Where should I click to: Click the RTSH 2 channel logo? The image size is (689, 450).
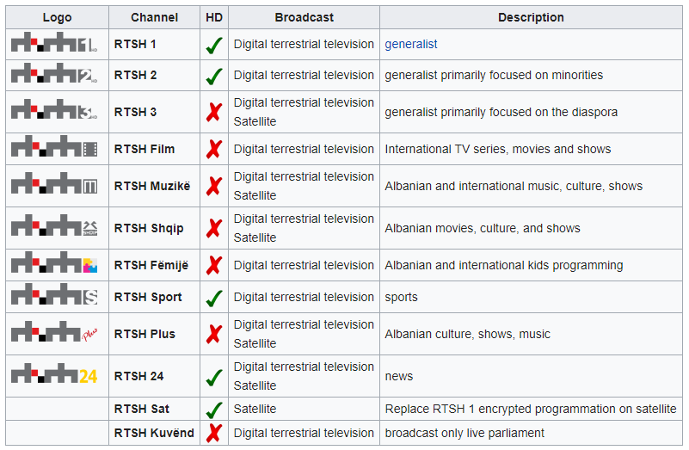point(54,74)
